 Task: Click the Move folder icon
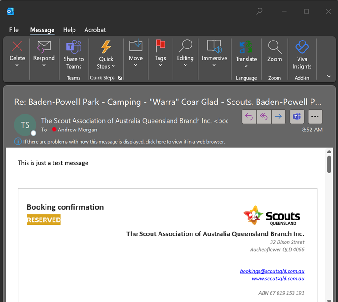coord(136,45)
